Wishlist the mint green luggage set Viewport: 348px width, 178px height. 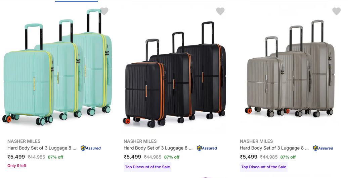tap(104, 11)
